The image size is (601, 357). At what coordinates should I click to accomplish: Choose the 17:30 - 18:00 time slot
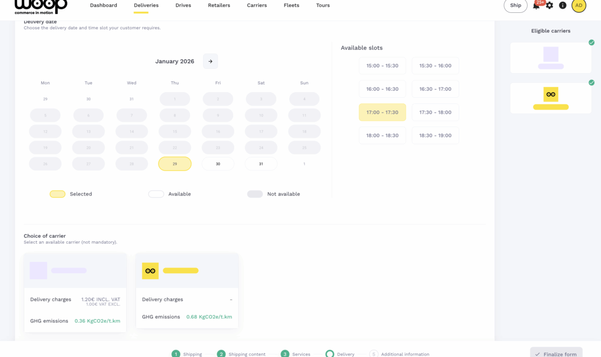[435, 112]
